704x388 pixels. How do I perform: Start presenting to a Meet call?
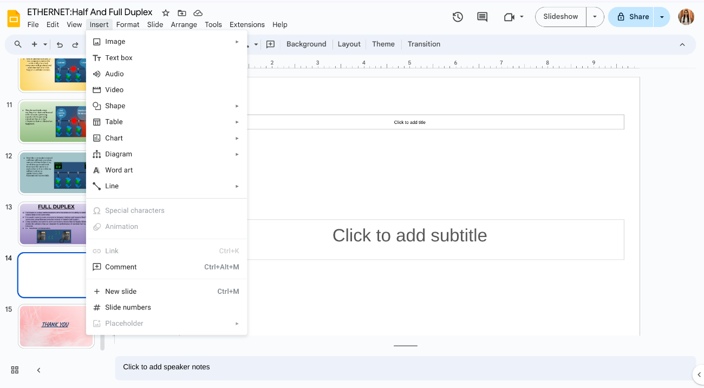(x=510, y=17)
